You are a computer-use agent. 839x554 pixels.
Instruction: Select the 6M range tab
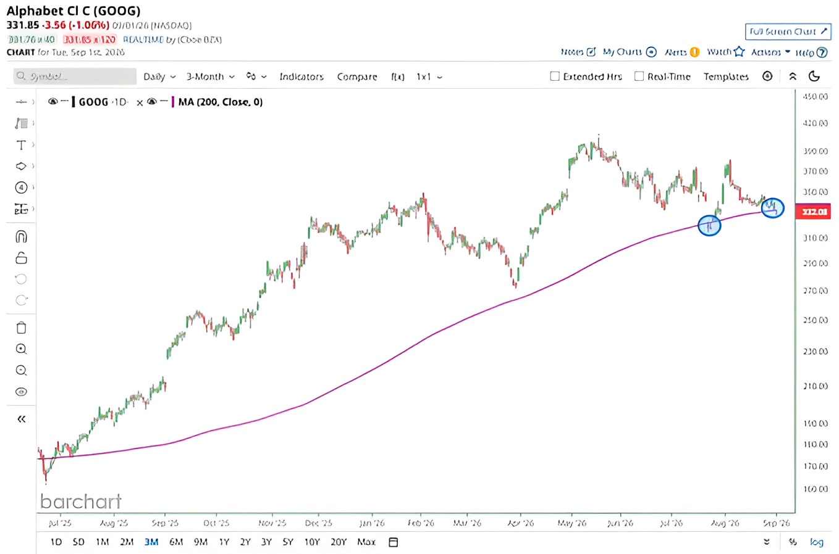[x=176, y=542]
